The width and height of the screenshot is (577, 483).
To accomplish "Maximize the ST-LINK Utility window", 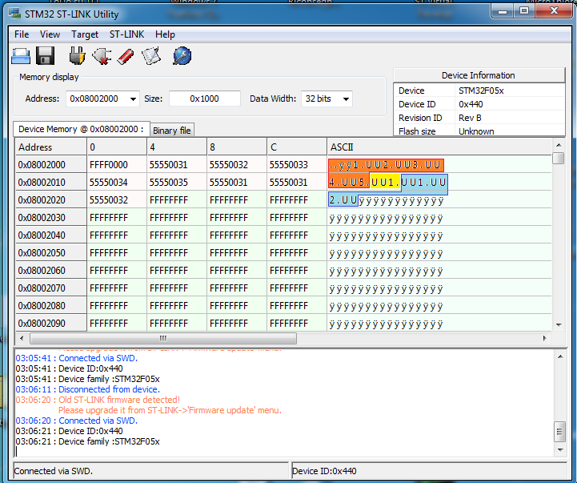I will 524,10.
